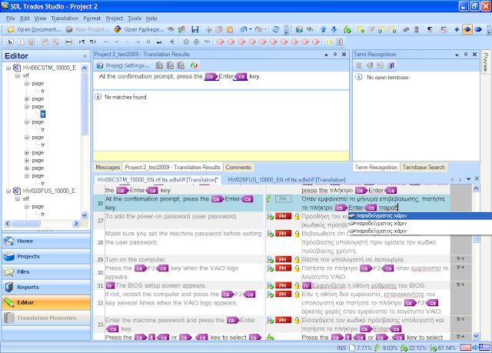Toggle INS insert mode in status bar
This screenshot has height=353, width=492.
coord(341,348)
